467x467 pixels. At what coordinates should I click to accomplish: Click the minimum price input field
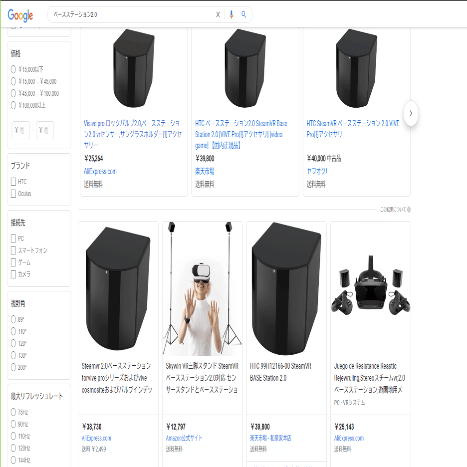tap(21, 130)
